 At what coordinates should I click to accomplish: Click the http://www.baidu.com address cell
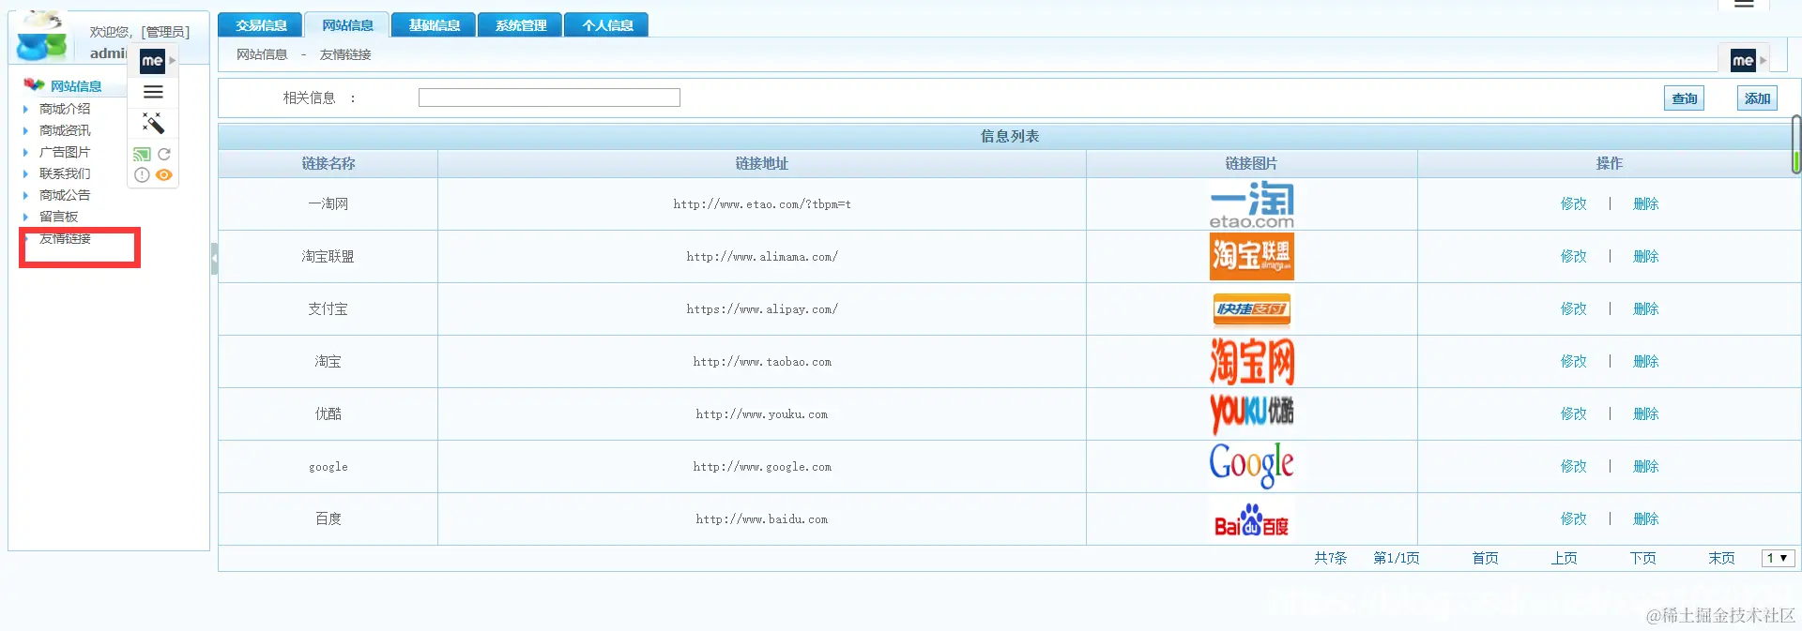pyautogui.click(x=761, y=518)
